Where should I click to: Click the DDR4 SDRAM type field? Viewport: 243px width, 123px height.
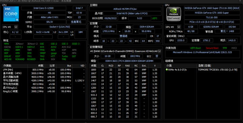[x=147, y=27]
